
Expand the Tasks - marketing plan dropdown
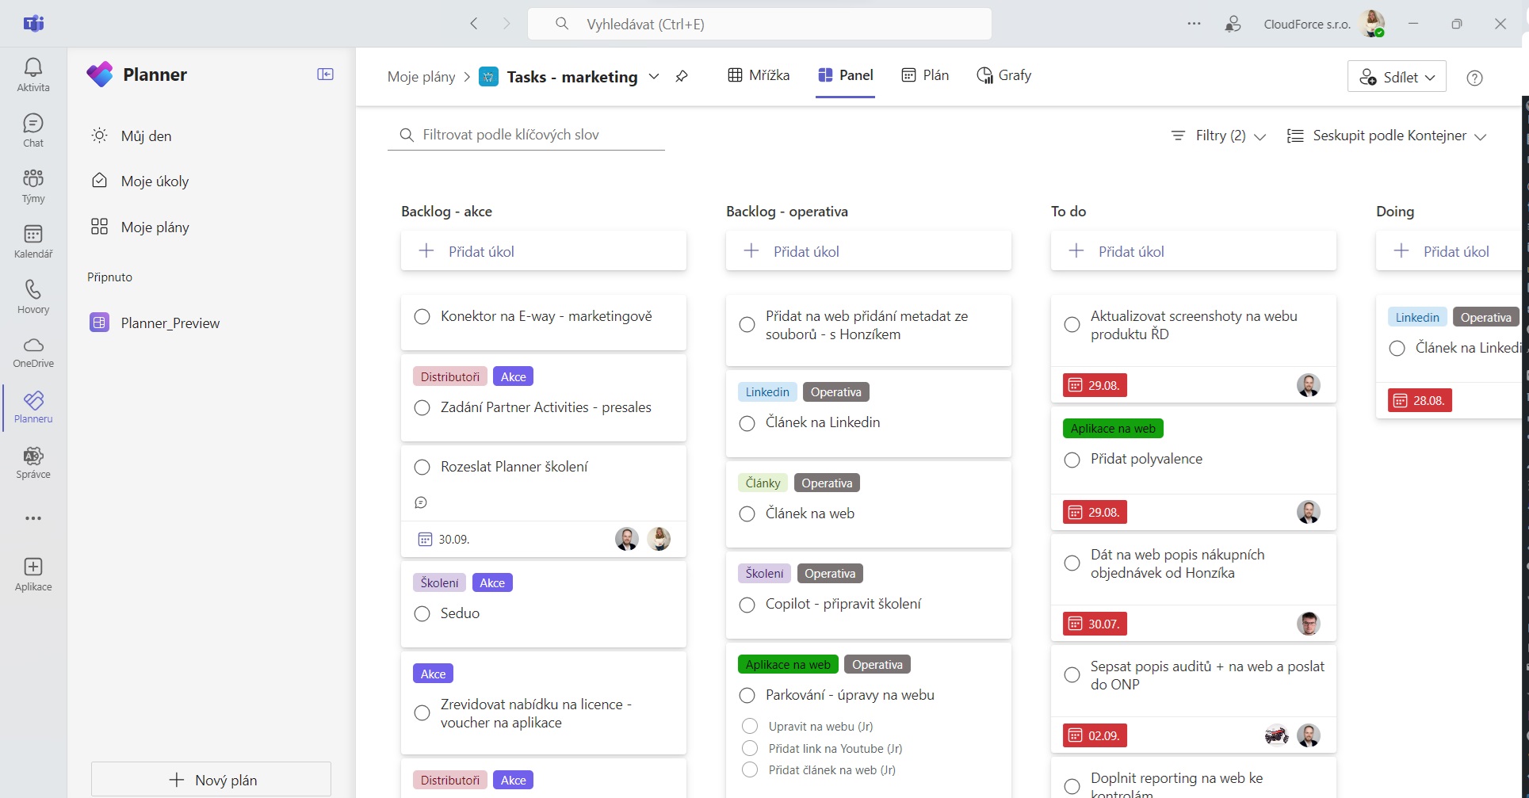(x=654, y=77)
